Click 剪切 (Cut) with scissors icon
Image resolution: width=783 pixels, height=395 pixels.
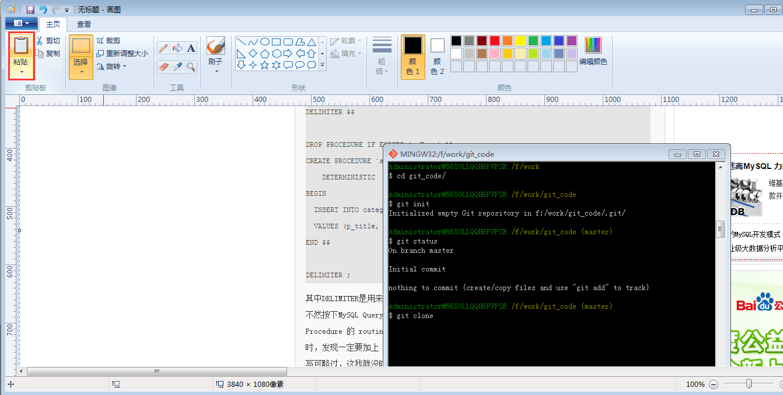click(48, 41)
